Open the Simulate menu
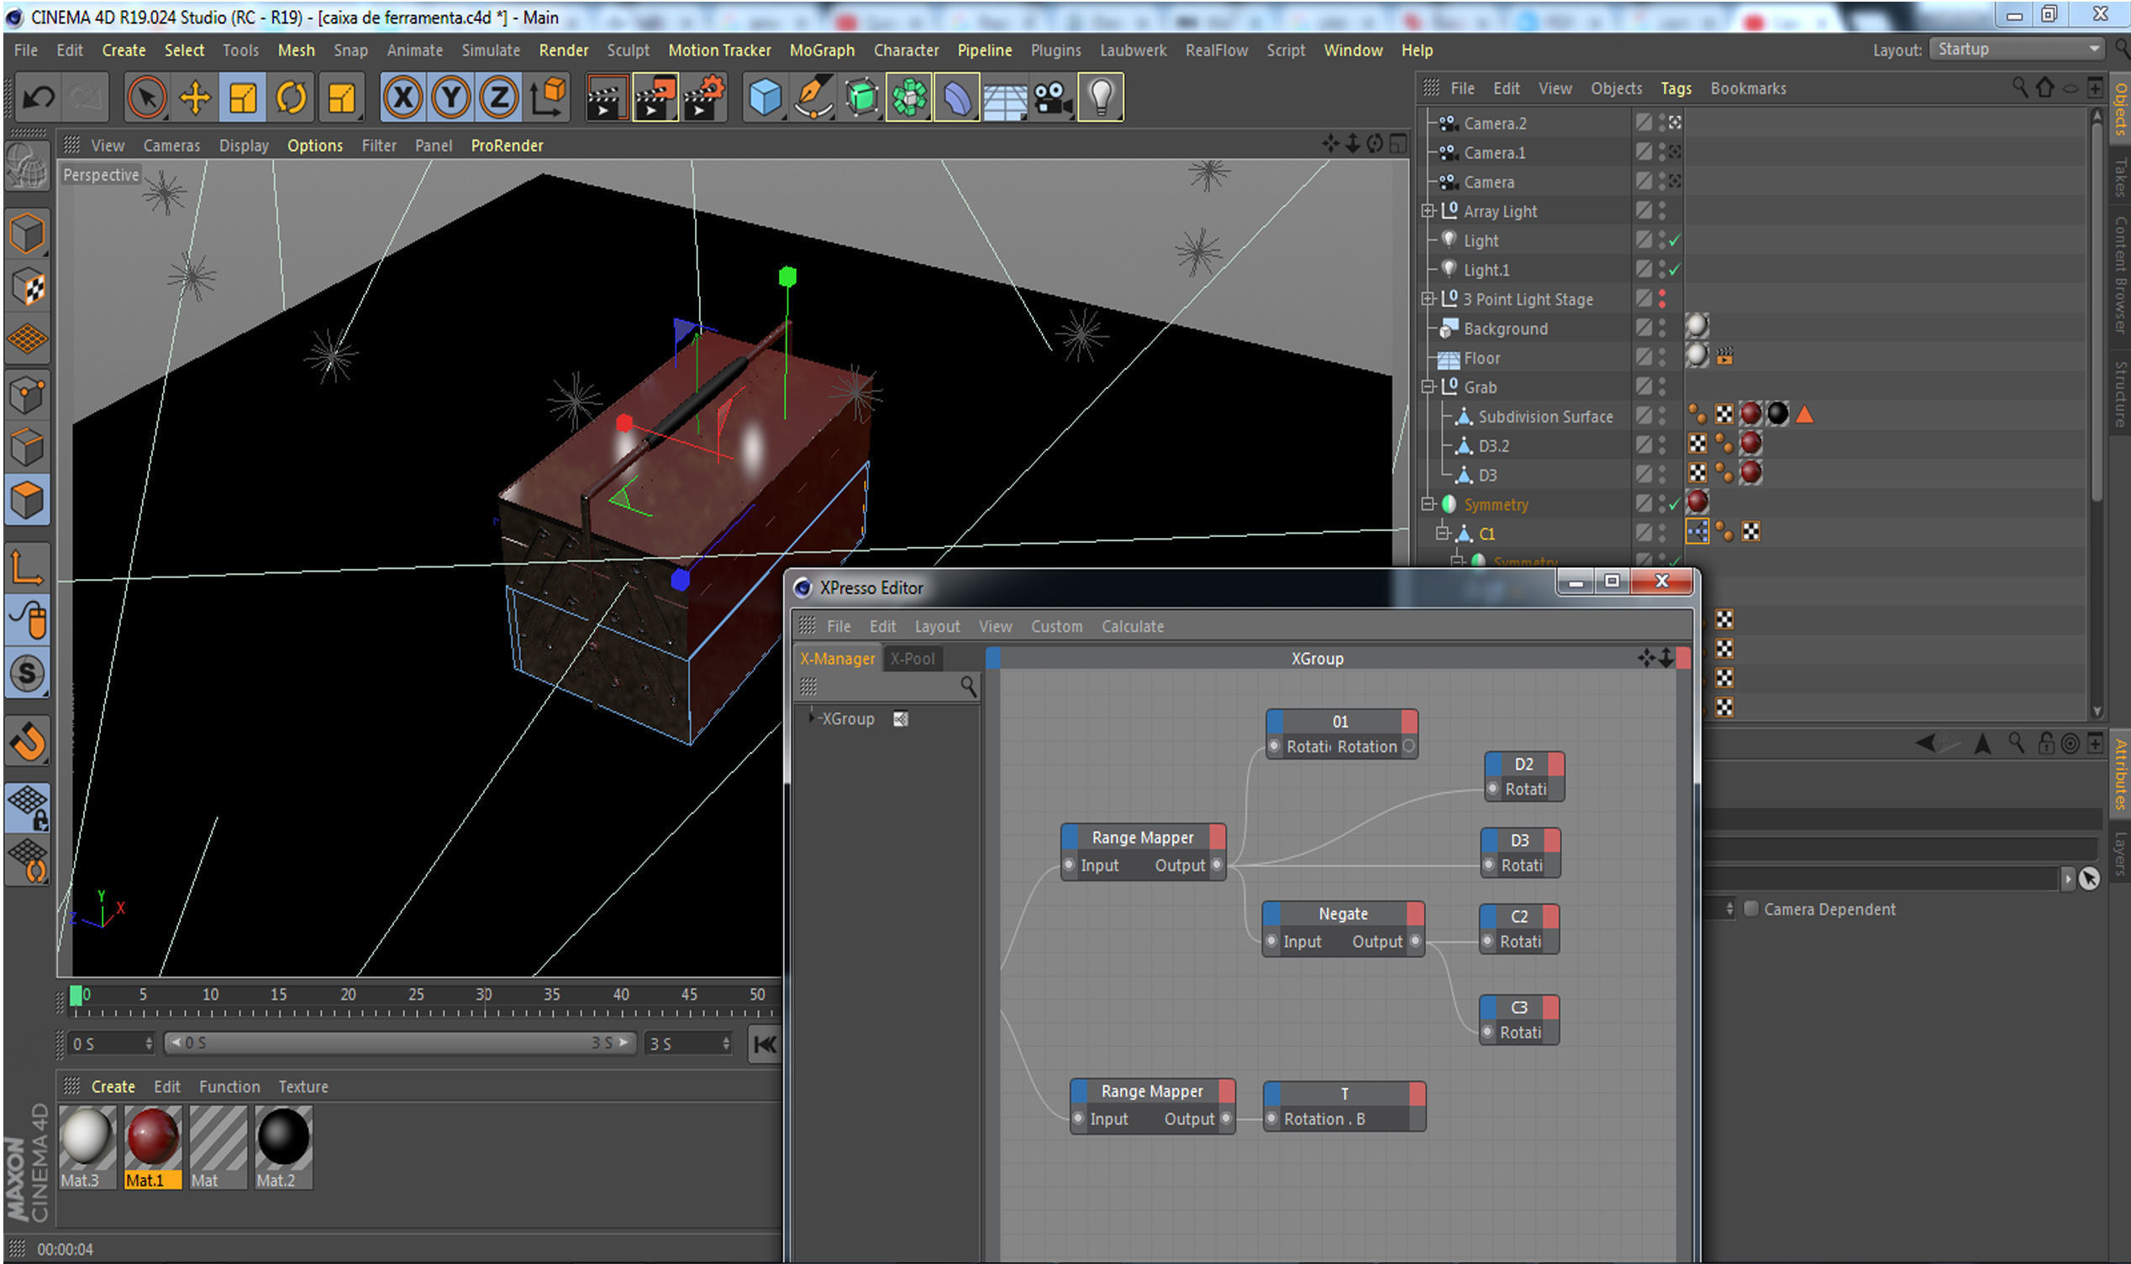Screen dimensions: 2131x1264 491,50
